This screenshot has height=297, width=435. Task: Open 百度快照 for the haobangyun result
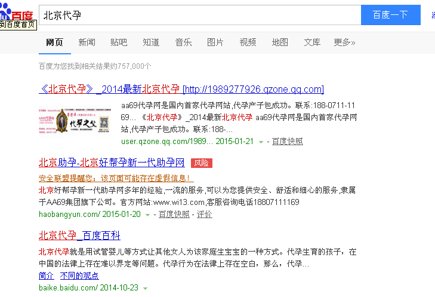(x=174, y=214)
